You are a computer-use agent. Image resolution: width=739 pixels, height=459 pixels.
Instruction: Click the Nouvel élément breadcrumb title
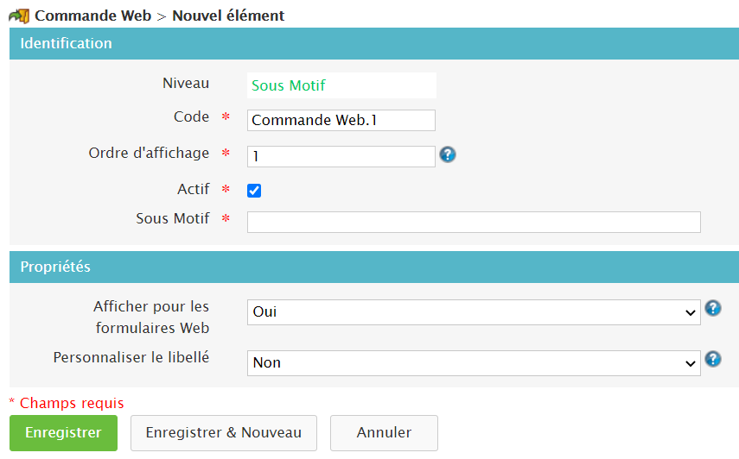tap(228, 16)
